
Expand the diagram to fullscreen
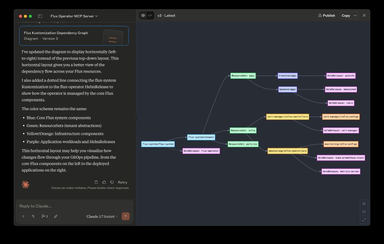tap(364, 220)
